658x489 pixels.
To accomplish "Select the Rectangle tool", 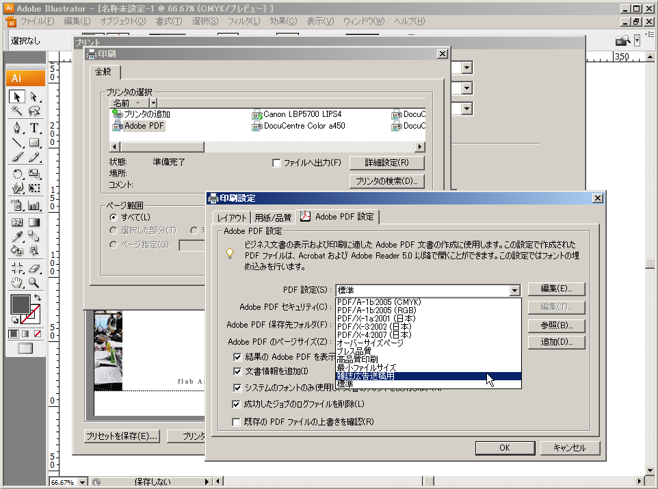I will 34,142.
